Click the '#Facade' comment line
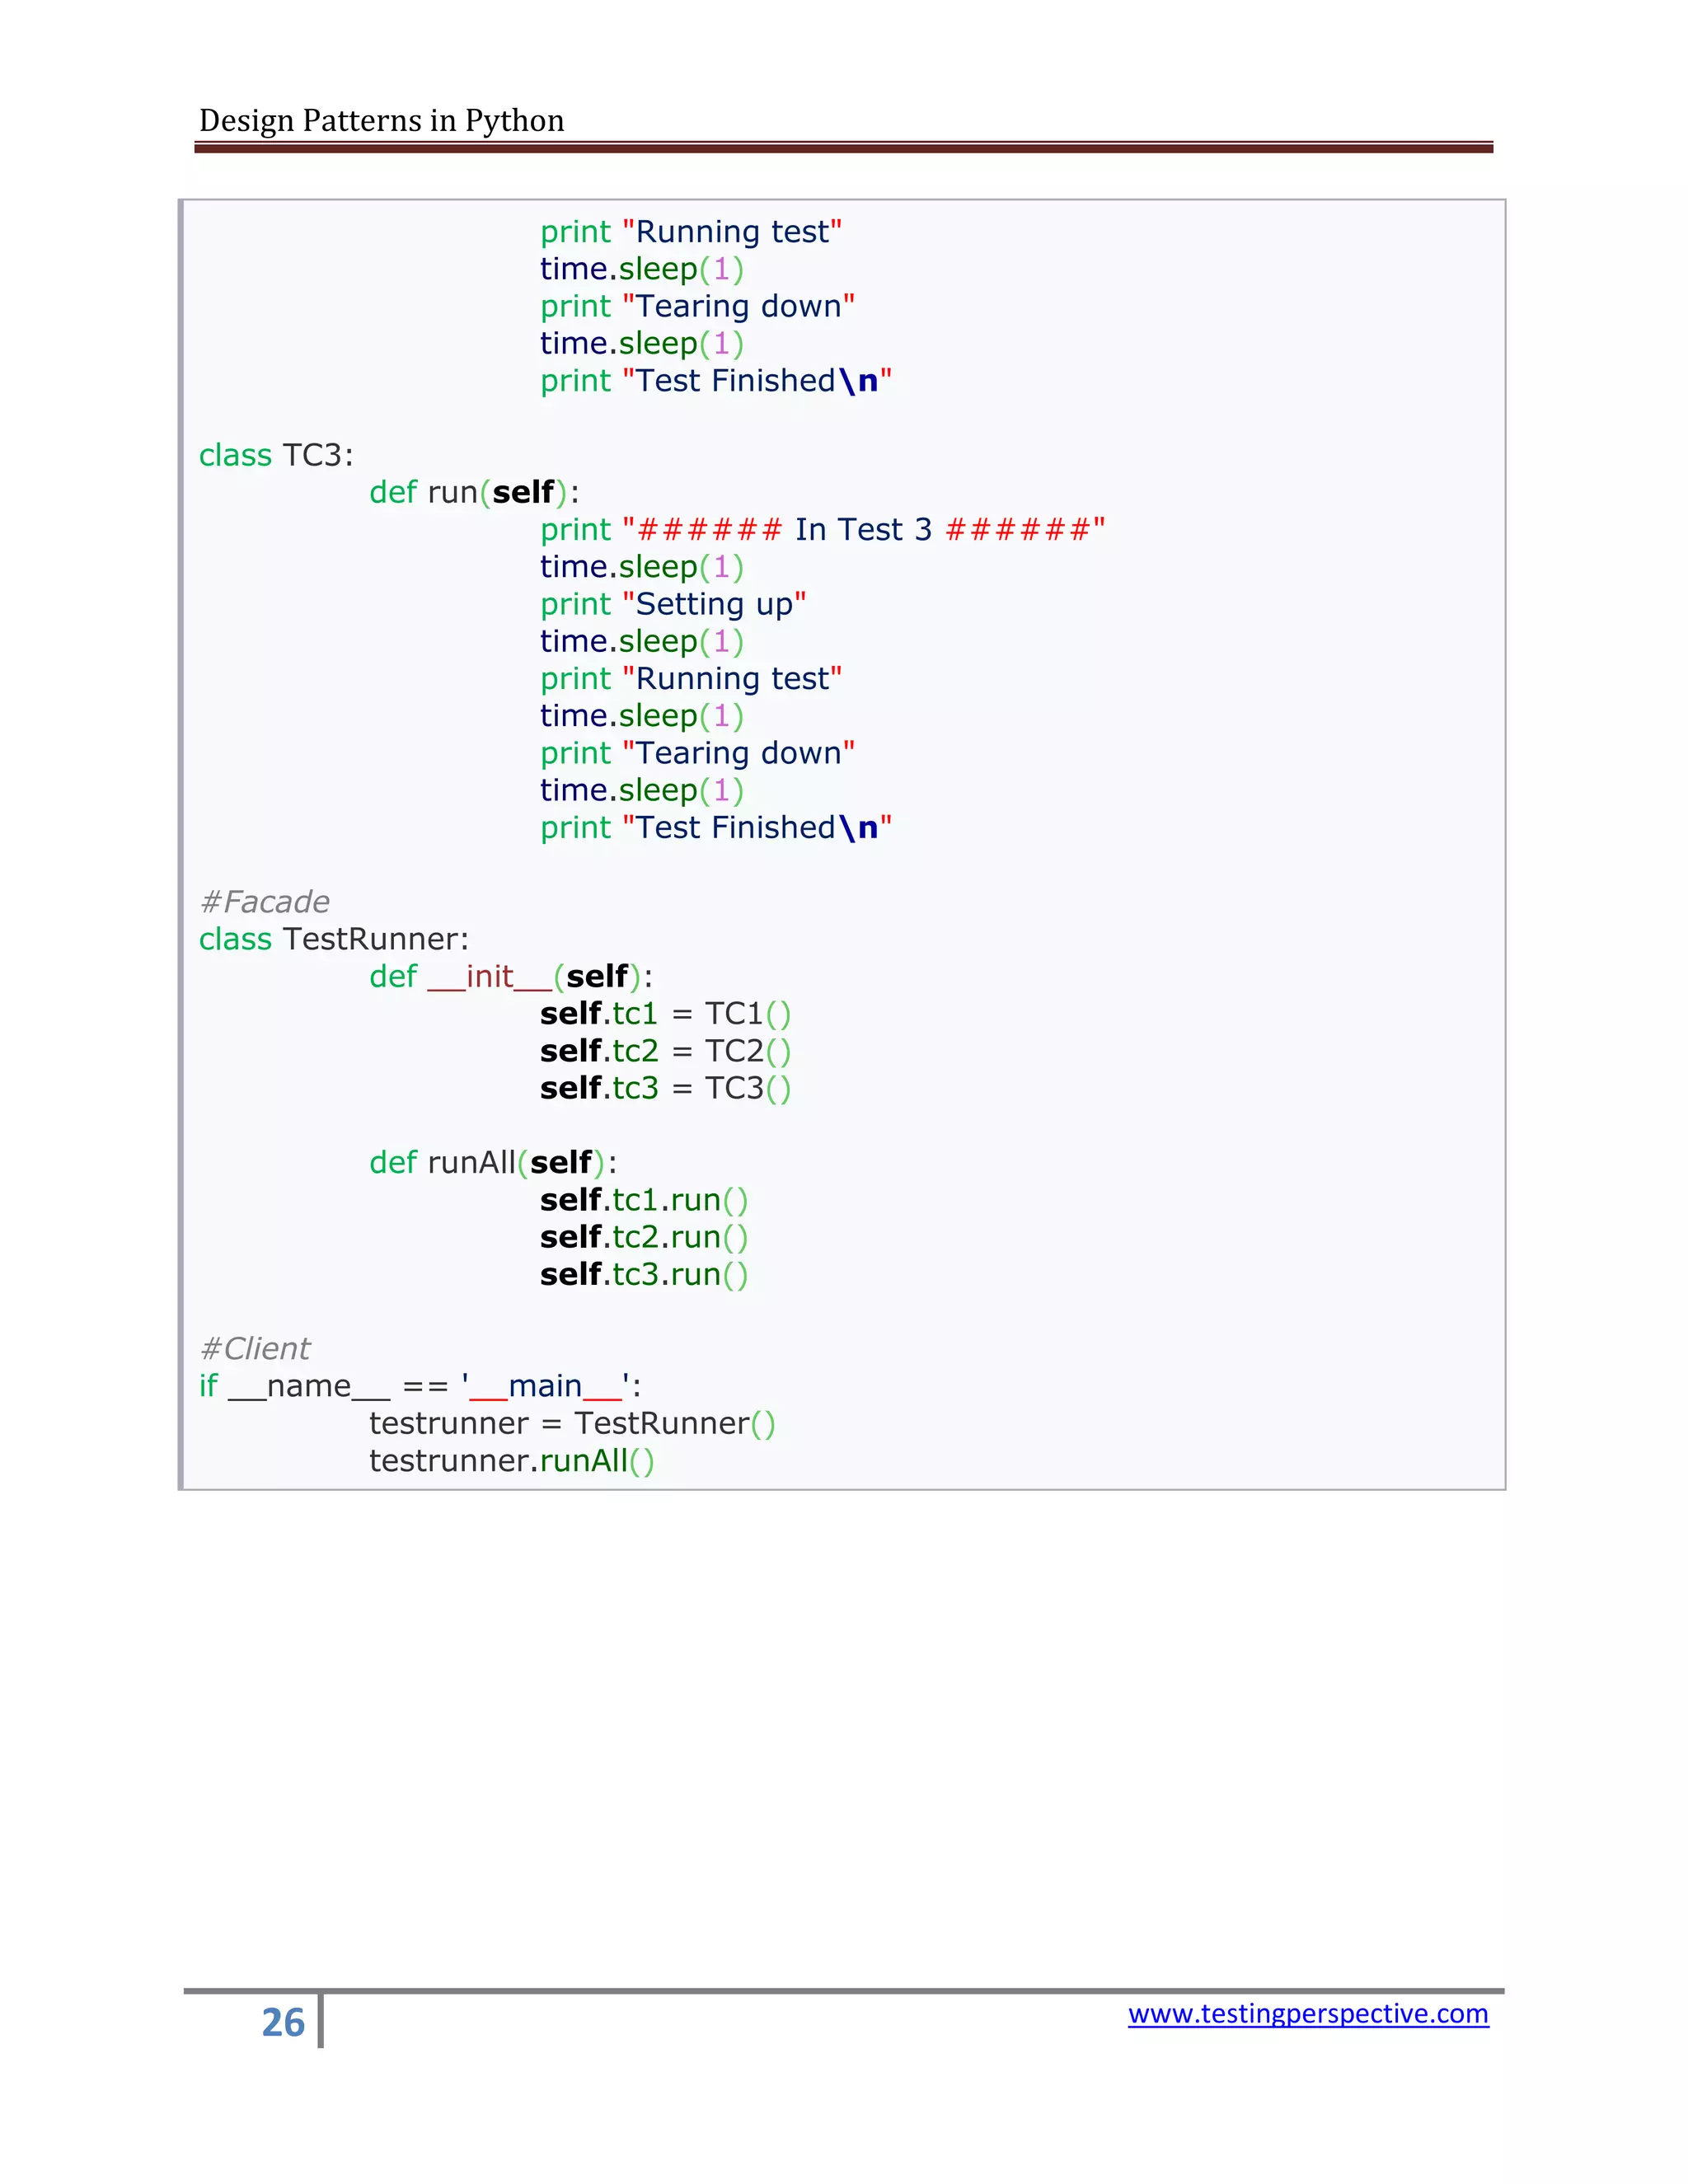The image size is (1688, 2184). pyautogui.click(x=264, y=902)
